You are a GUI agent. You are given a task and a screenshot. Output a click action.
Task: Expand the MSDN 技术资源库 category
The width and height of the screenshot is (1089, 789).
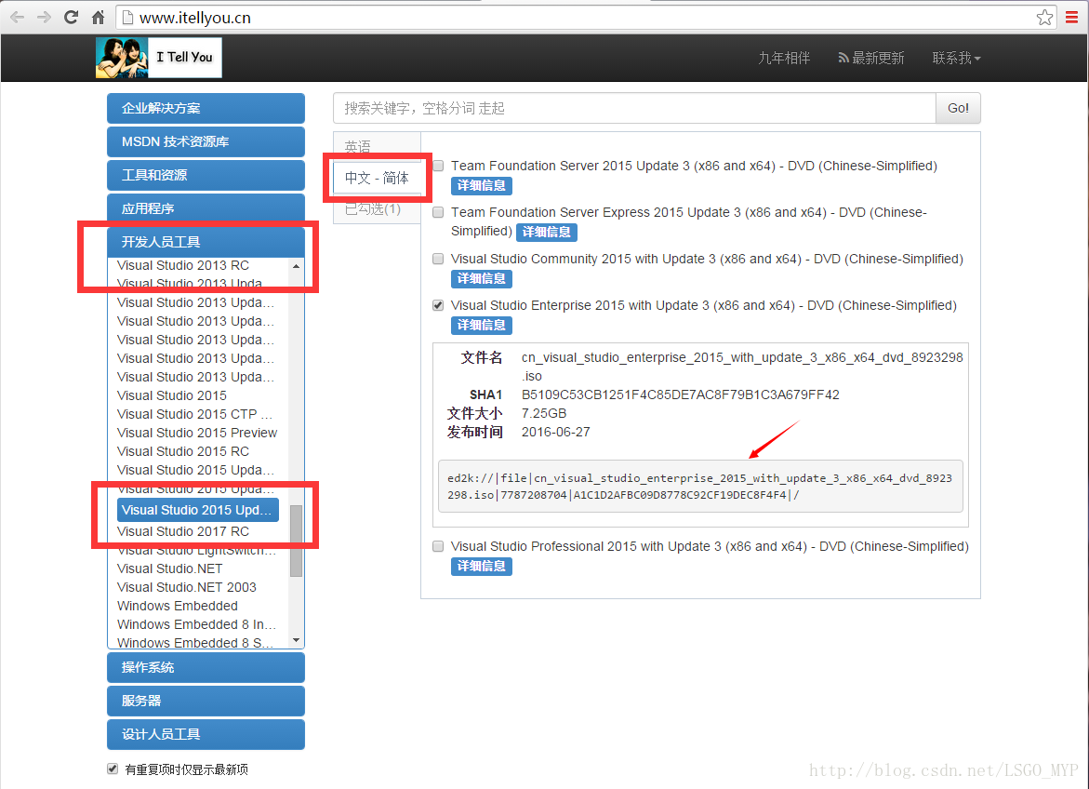click(206, 141)
